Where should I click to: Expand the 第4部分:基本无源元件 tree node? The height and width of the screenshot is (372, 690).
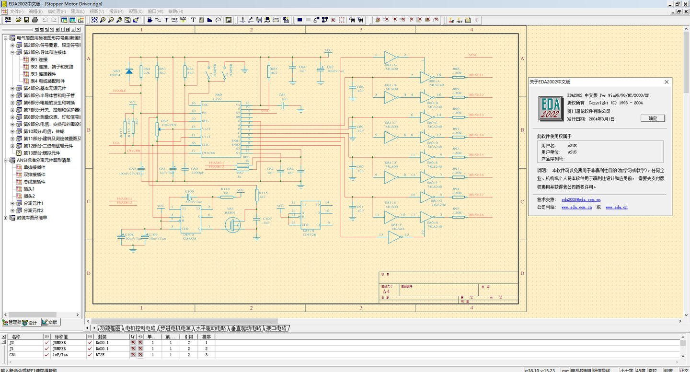tap(12, 88)
